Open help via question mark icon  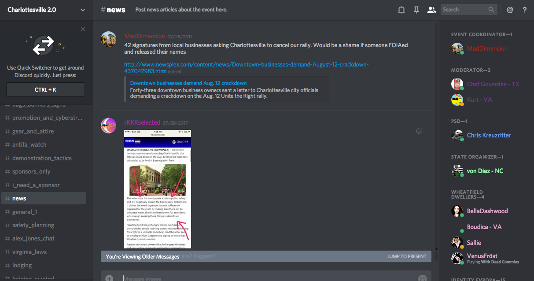tap(525, 10)
